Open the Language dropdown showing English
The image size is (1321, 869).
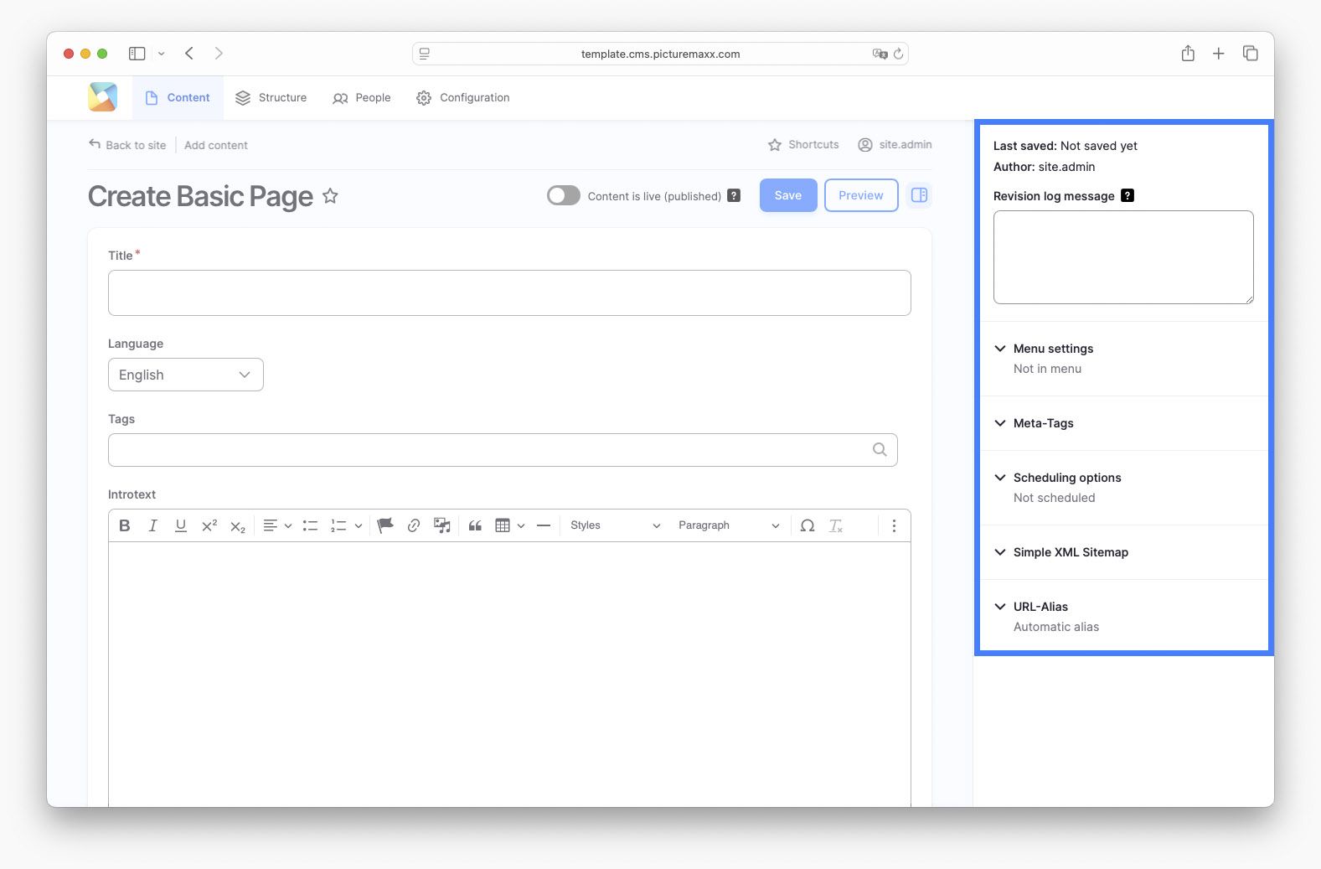[x=185, y=375]
